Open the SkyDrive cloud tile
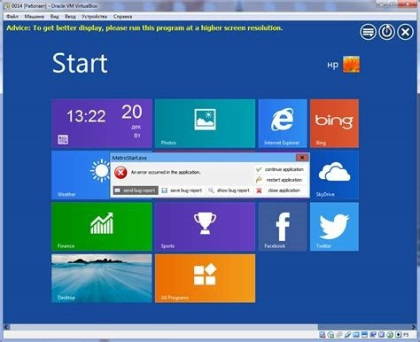 click(334, 175)
